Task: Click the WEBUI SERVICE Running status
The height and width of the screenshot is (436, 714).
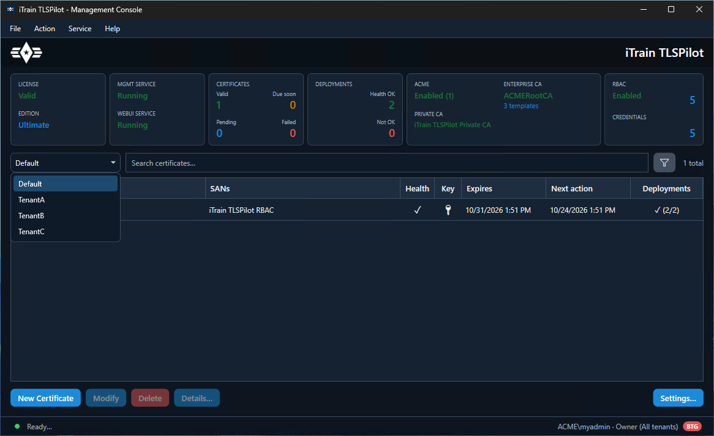Action: [x=132, y=125]
